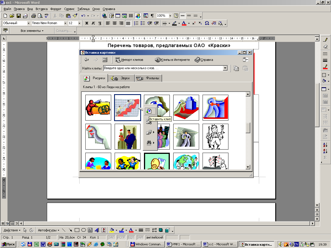
Task: Open the Вставка menu
Action: pos(41,9)
